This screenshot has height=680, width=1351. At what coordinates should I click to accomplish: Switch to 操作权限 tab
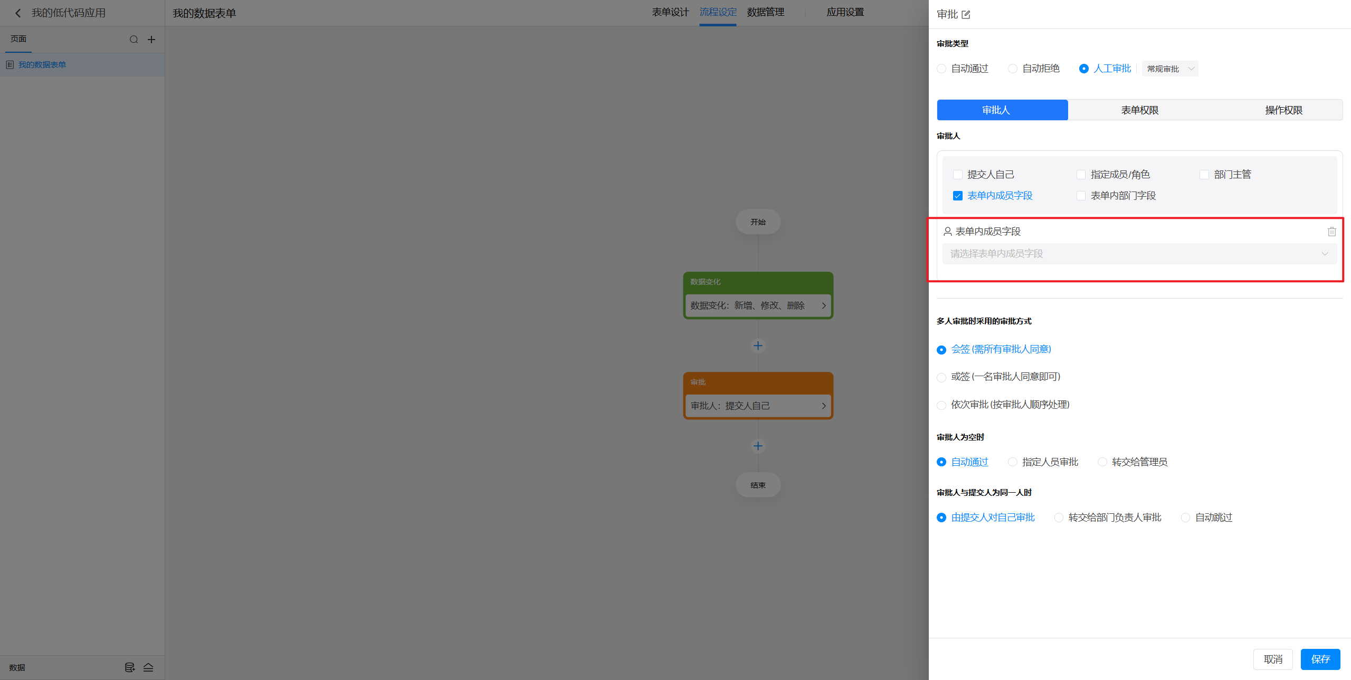click(x=1283, y=110)
